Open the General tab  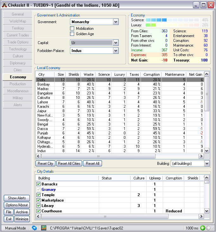coord(18,14)
